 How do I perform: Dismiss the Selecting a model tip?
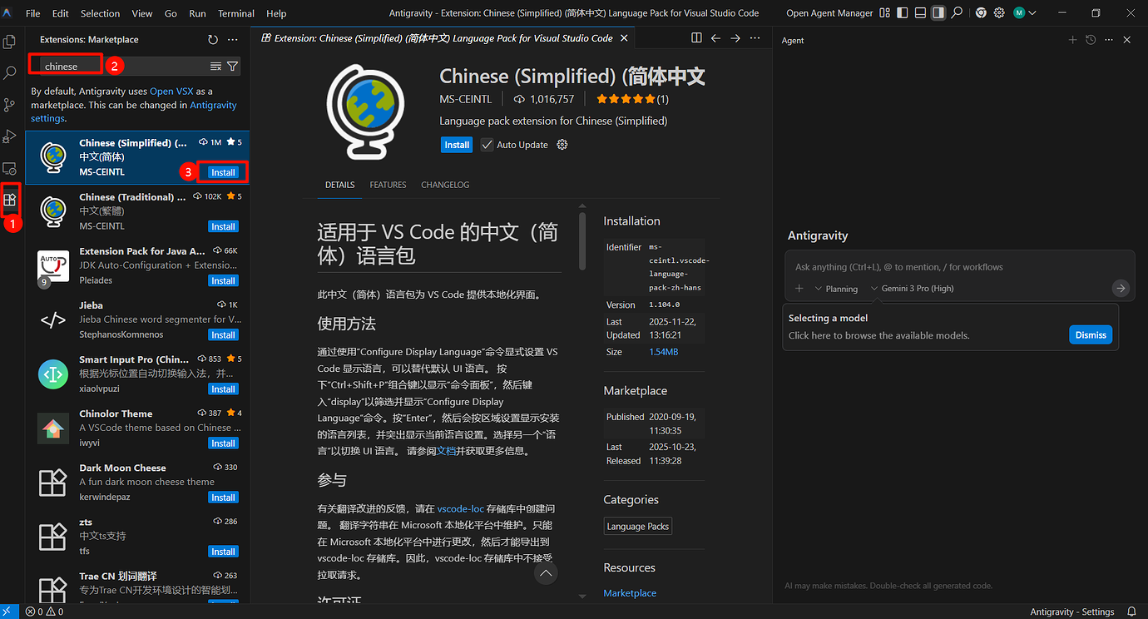click(1091, 334)
